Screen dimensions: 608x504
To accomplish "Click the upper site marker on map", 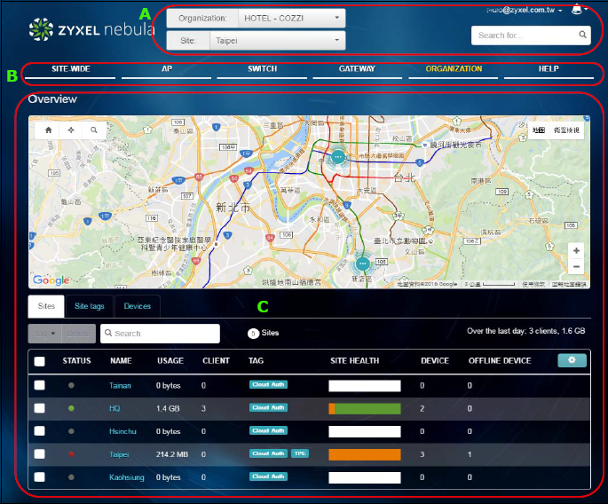I will click(x=338, y=157).
